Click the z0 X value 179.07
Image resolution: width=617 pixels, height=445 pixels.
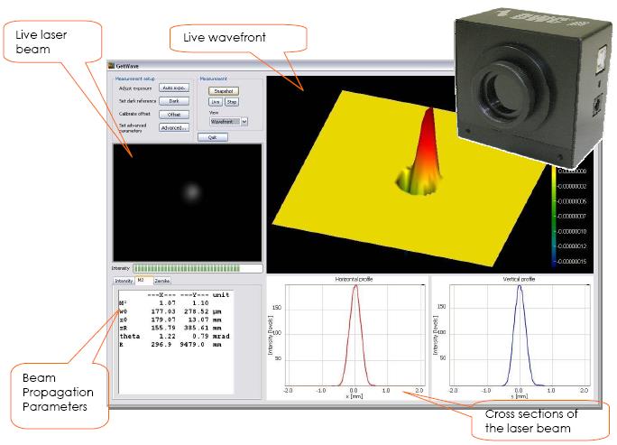pyautogui.click(x=163, y=320)
